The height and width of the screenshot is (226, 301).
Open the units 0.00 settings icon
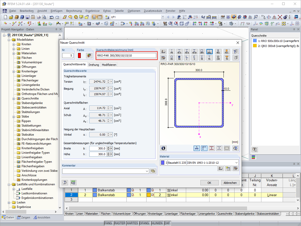[x=73, y=183]
